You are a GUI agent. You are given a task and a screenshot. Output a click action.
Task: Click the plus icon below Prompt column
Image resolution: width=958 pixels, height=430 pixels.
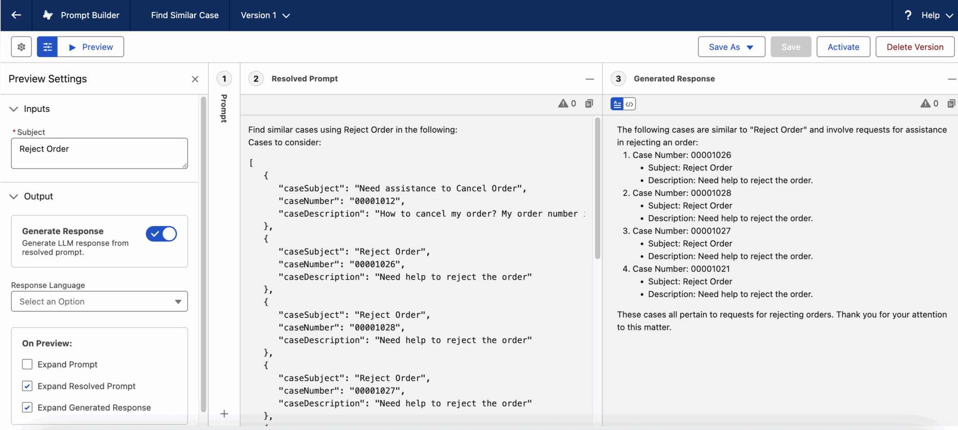point(224,414)
